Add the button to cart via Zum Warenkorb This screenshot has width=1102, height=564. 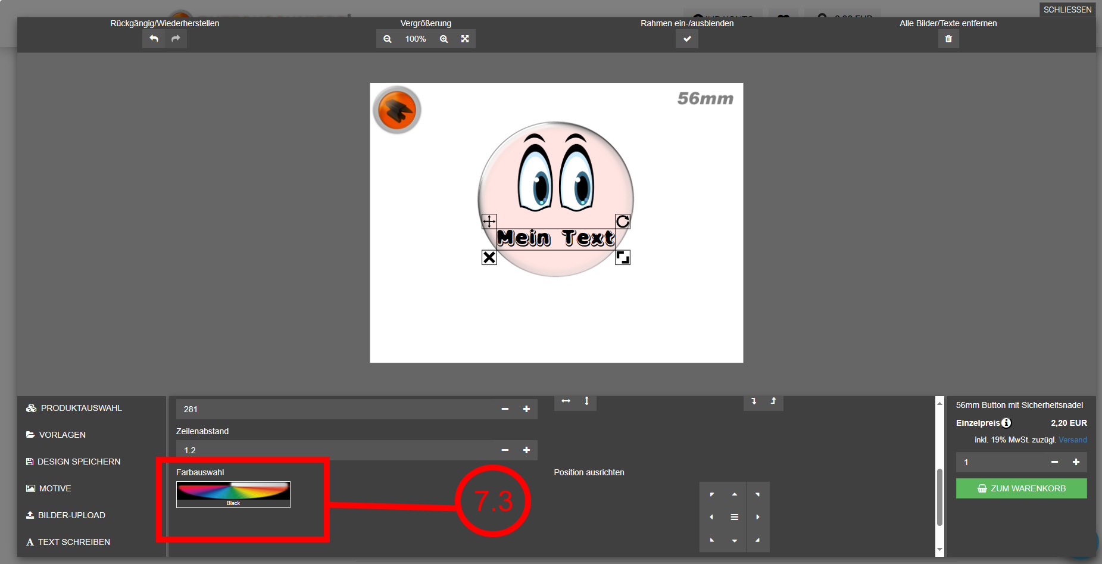pos(1022,488)
